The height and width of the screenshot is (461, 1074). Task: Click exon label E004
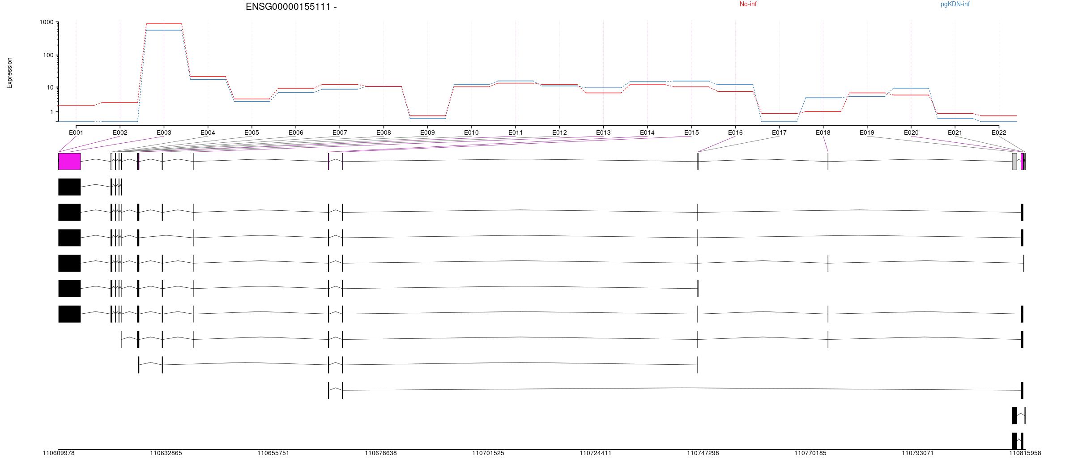208,132
